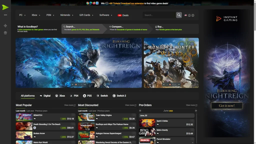Image resolution: width=256 pixels, height=144 pixels.
Task: Filter by Digital platform tab
Action: click(x=45, y=96)
